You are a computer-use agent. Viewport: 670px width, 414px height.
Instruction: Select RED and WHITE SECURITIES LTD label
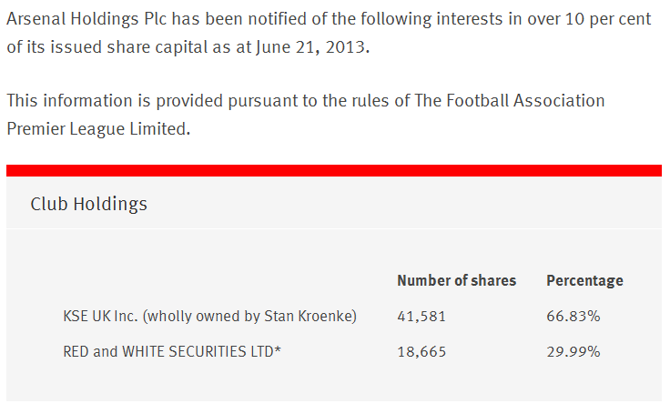[x=171, y=350]
